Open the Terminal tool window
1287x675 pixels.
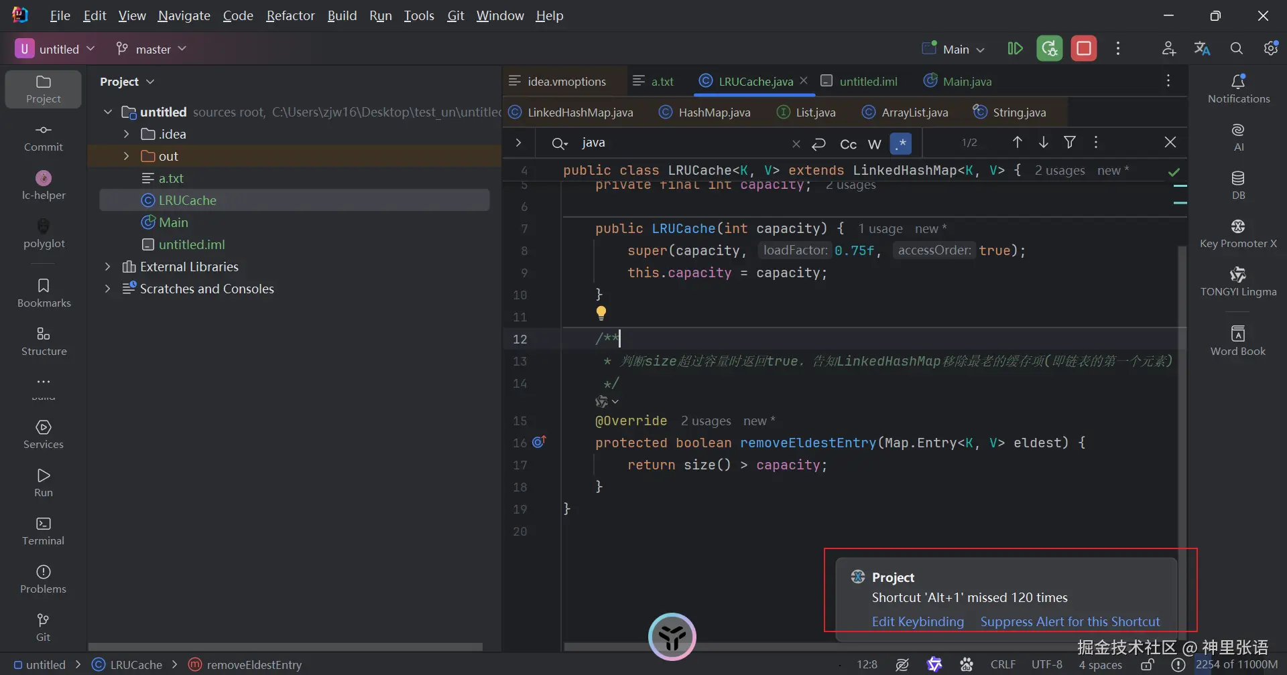tap(44, 531)
